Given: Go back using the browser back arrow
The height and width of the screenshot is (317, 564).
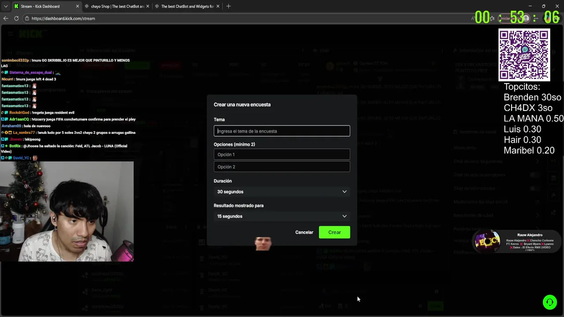Looking at the screenshot, I should tap(6, 18).
